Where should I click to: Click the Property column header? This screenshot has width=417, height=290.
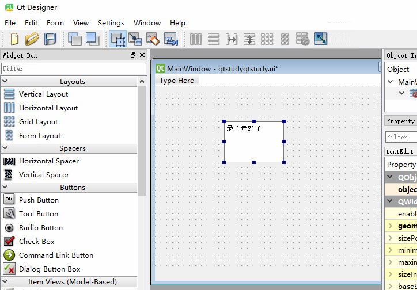click(x=401, y=165)
